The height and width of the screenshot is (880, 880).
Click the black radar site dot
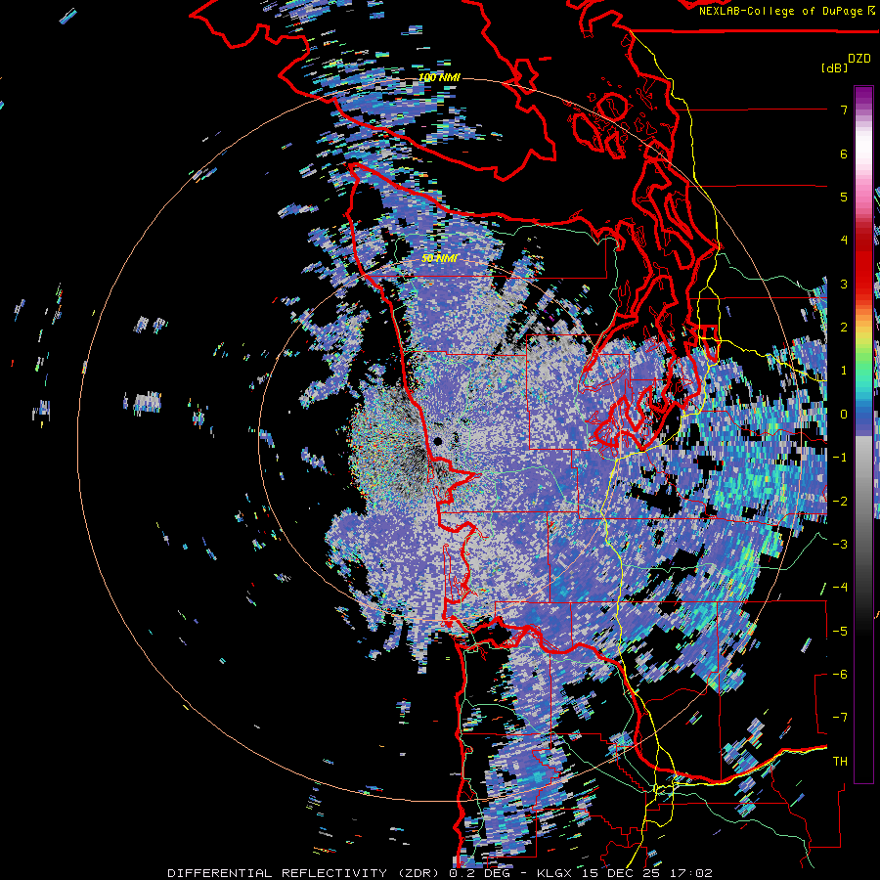(x=438, y=442)
